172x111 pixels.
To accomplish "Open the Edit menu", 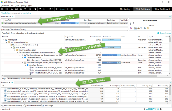I will point(12,5).
